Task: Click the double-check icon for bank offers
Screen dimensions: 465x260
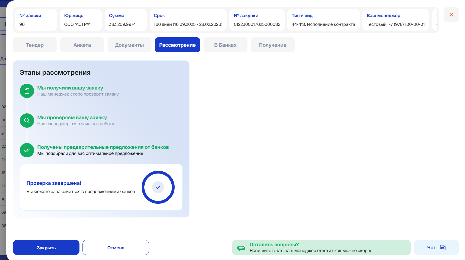Action: (x=27, y=150)
